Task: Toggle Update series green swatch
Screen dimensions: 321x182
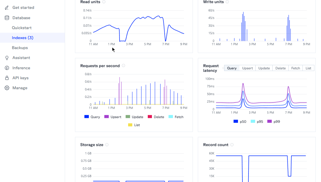Action: pos(128,117)
